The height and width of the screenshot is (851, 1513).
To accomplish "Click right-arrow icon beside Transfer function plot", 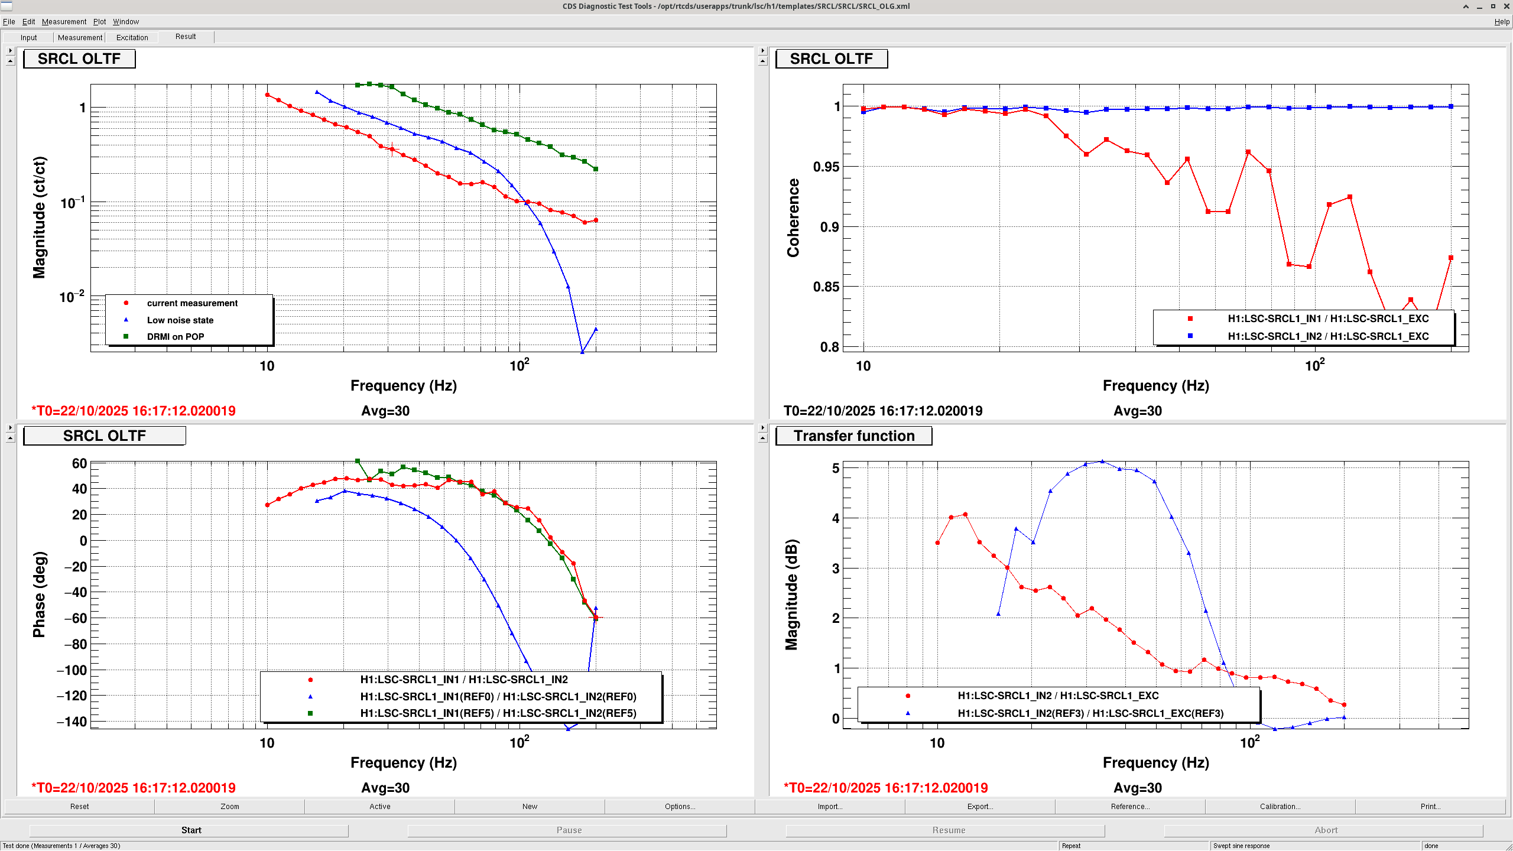I will pyautogui.click(x=762, y=427).
